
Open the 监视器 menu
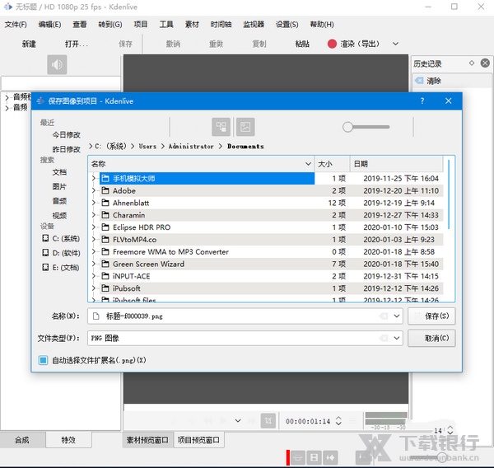[254, 24]
